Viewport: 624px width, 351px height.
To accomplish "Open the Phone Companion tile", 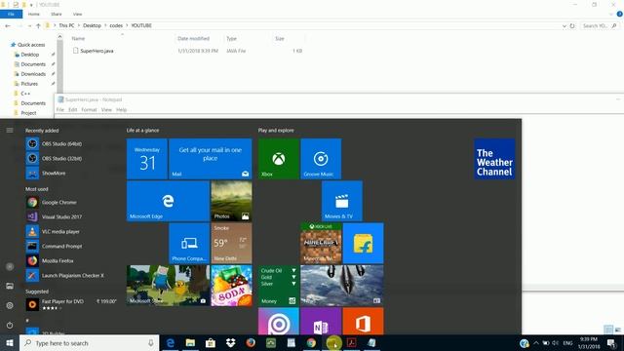I will pyautogui.click(x=189, y=243).
